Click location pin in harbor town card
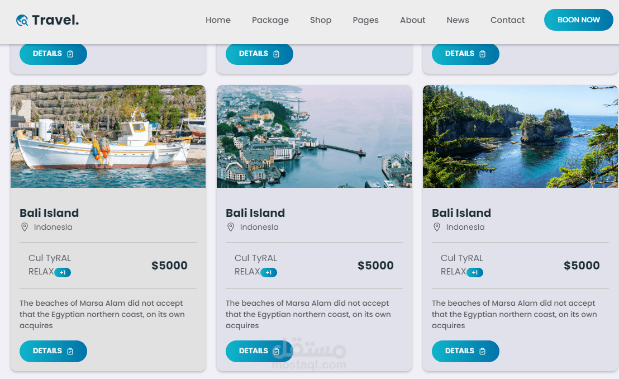The width and height of the screenshot is (619, 379). pyautogui.click(x=231, y=227)
